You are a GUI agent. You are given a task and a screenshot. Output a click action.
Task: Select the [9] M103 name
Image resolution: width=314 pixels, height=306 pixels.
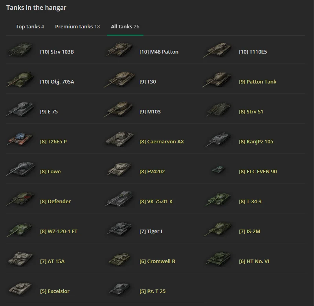coord(150,111)
